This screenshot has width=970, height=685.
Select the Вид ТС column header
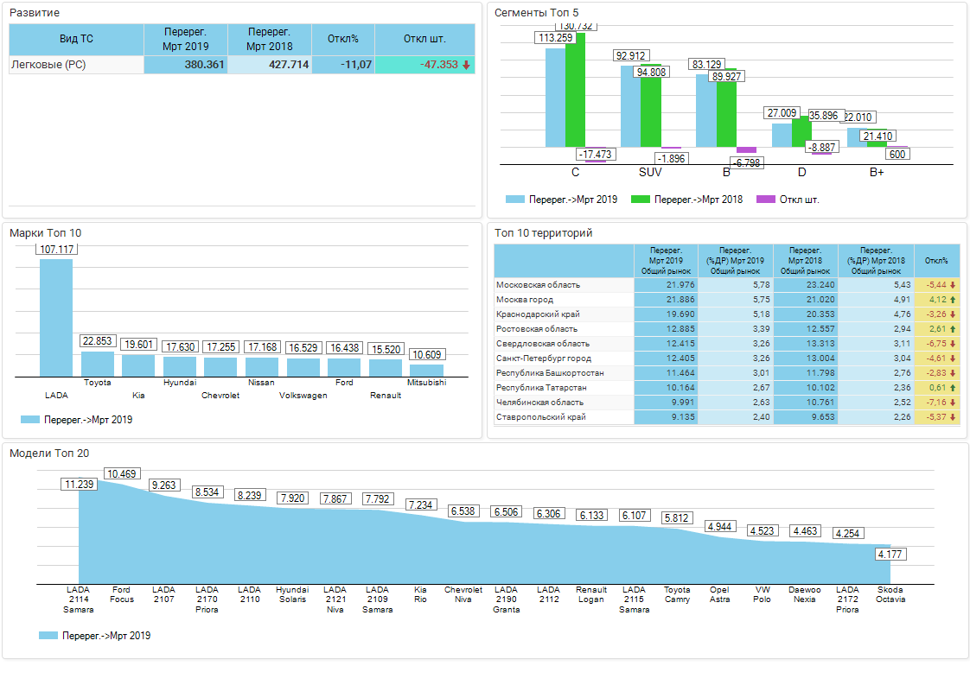coord(76,39)
